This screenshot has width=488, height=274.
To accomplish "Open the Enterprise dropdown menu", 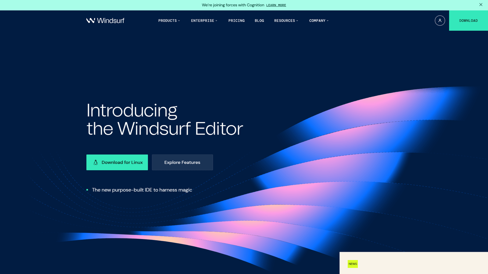I will point(204,21).
